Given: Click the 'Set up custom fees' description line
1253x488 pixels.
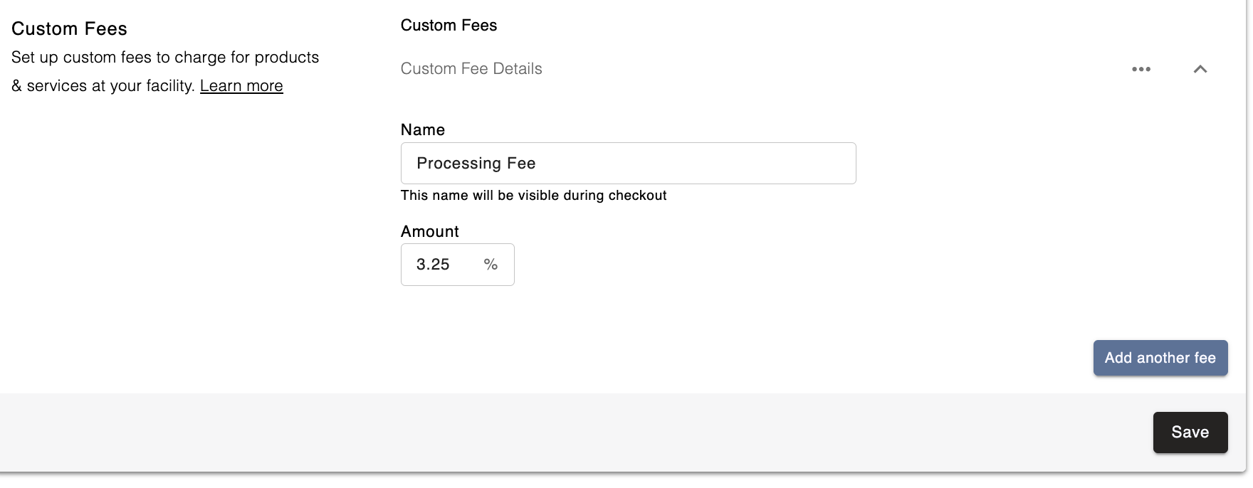Looking at the screenshot, I should (165, 58).
